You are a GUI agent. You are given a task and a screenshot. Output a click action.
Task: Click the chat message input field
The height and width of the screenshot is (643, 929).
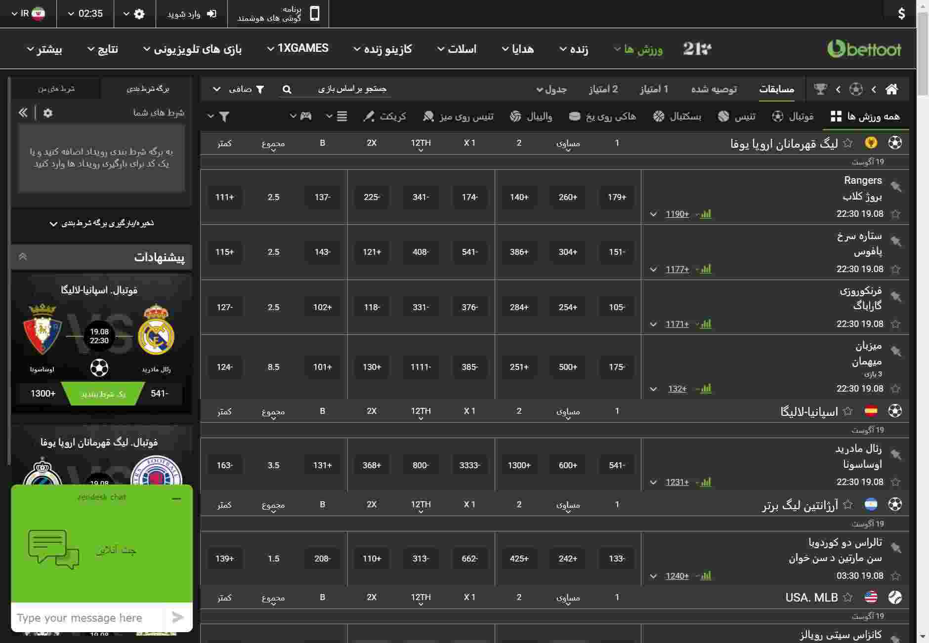86,618
